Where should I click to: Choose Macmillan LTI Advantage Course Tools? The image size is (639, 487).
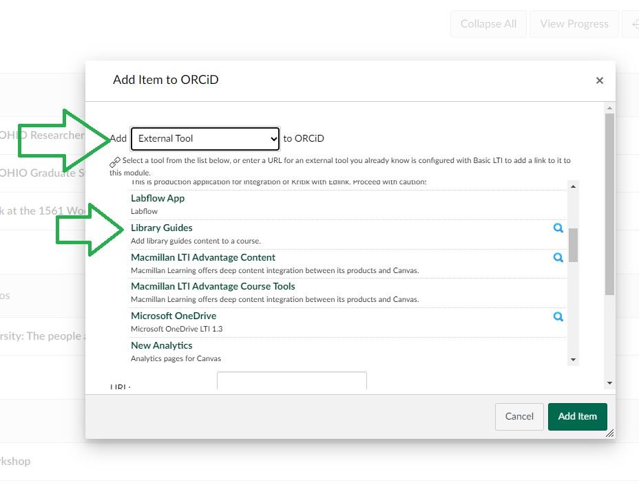coord(213,286)
